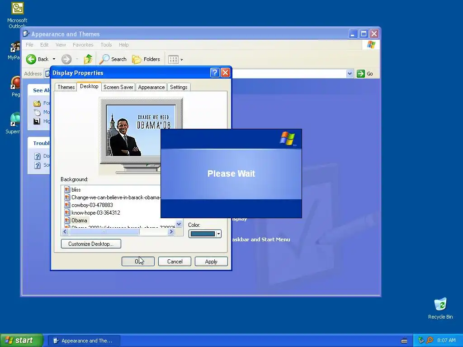Select cowboy-03-478883 background
This screenshot has height=347, width=463.
[92, 205]
